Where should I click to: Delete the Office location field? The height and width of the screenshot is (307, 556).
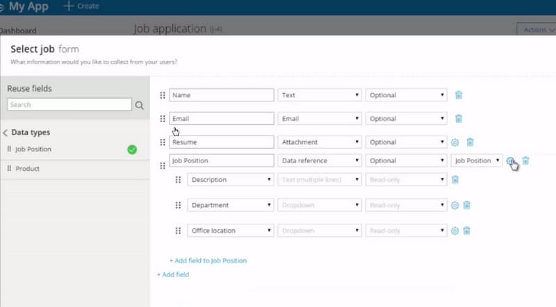[467, 231]
